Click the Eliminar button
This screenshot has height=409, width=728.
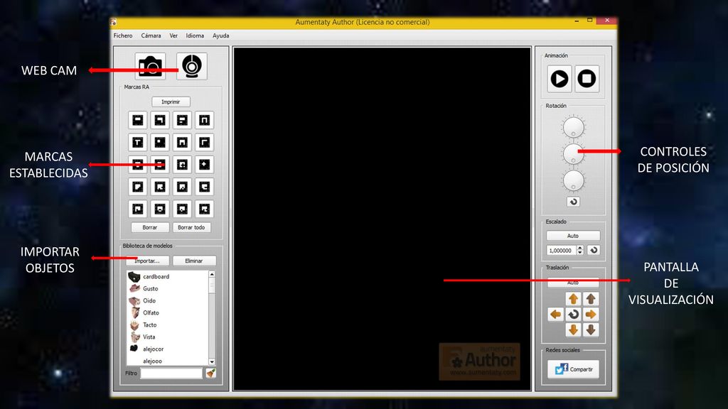pos(194,261)
